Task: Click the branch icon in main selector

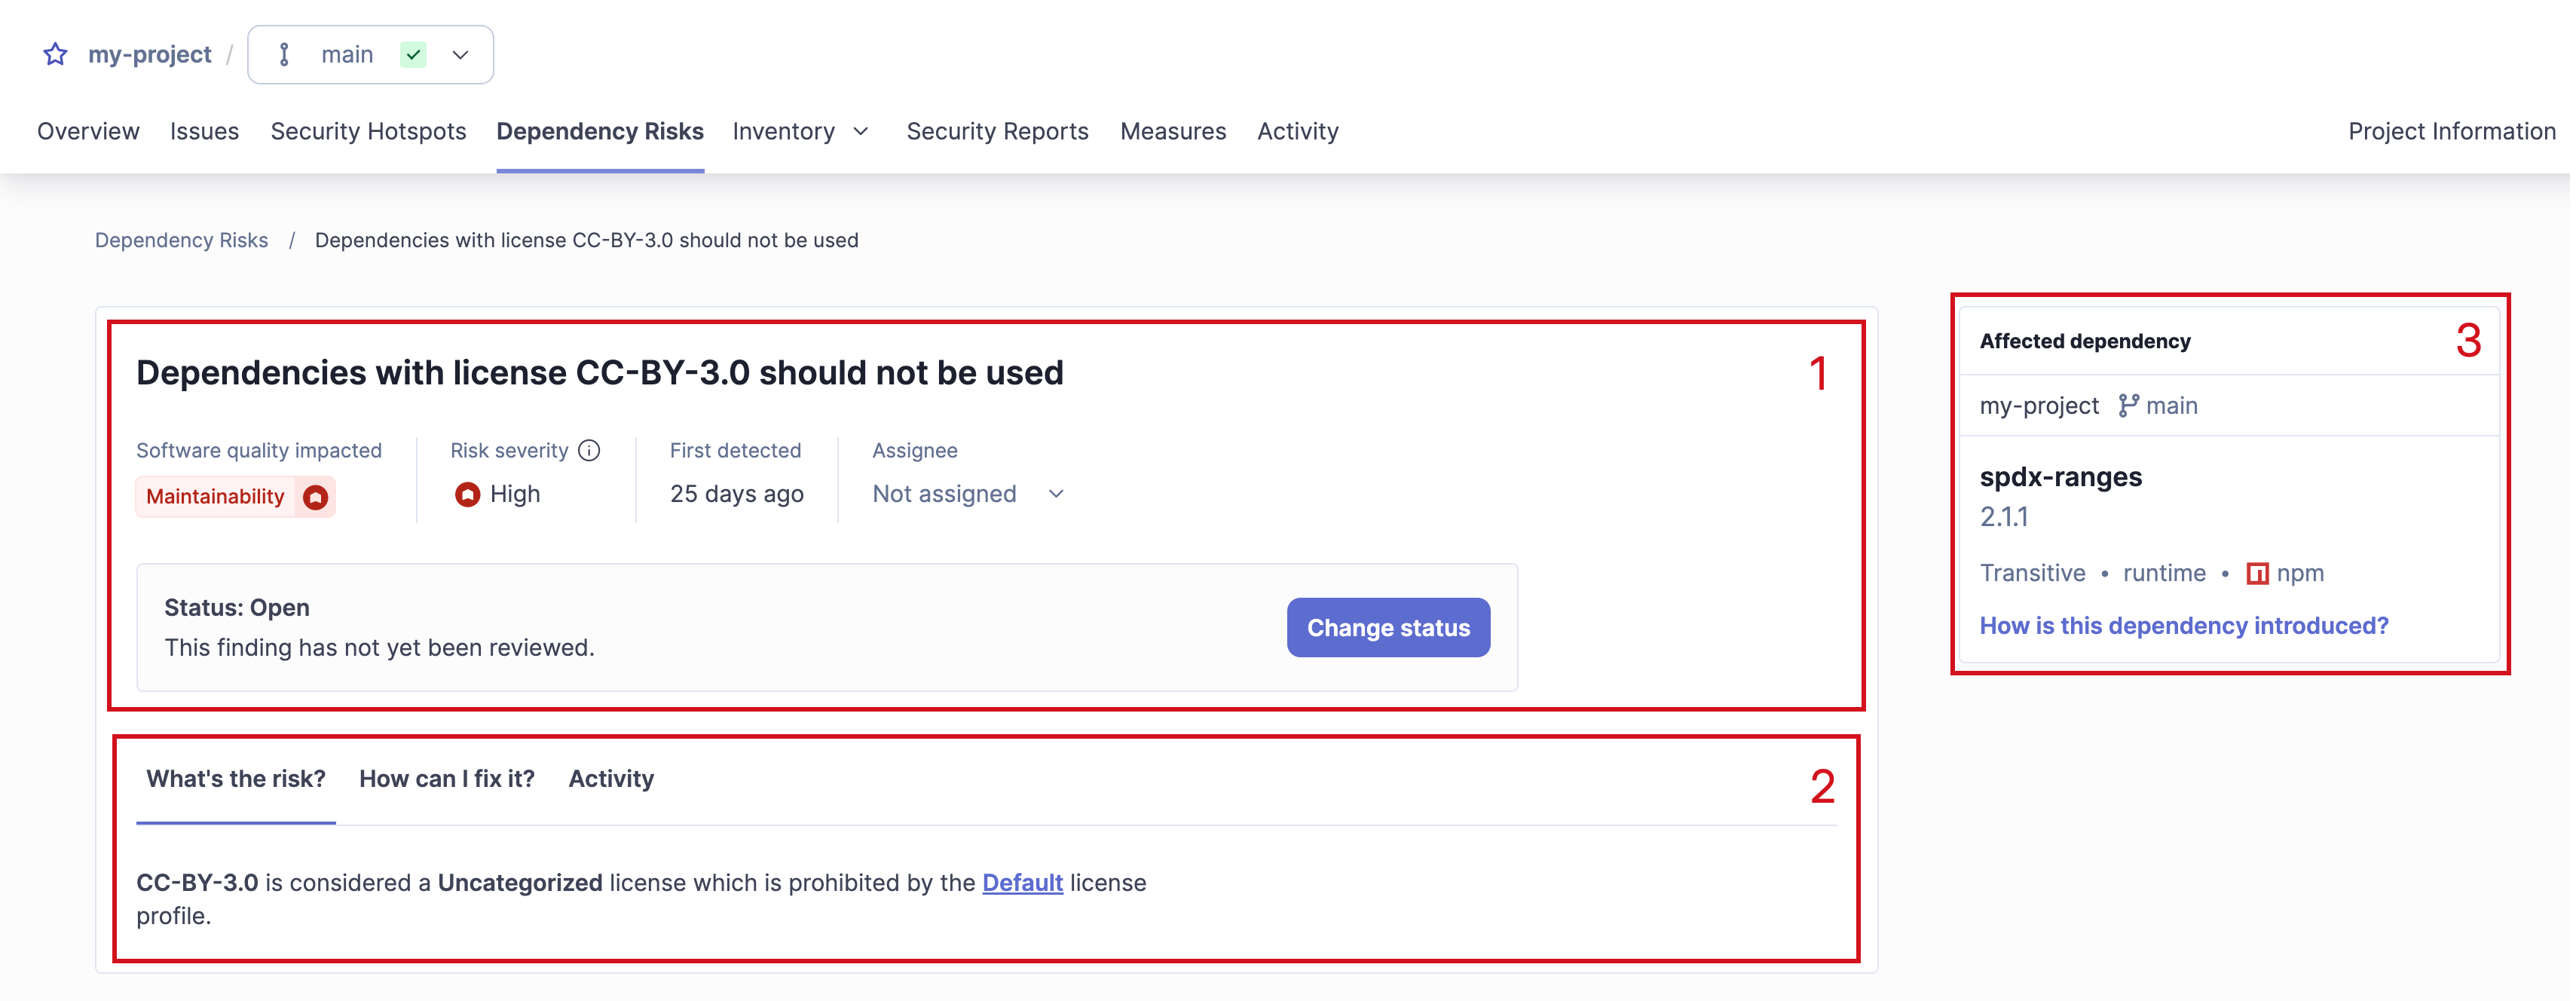Action: [285, 55]
